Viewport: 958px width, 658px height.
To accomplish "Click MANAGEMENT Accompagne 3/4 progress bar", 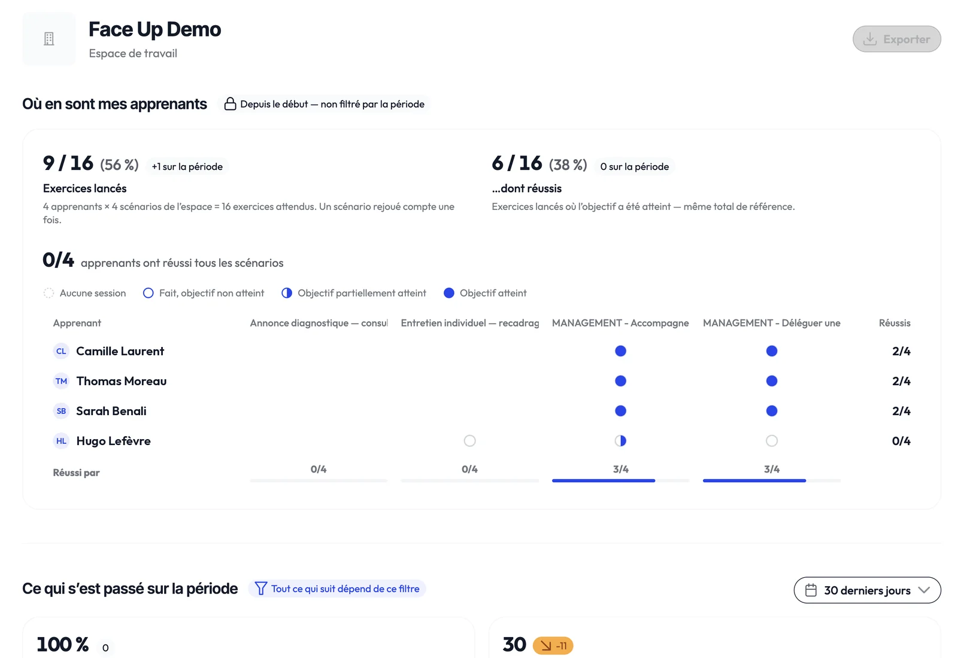I will tap(620, 480).
